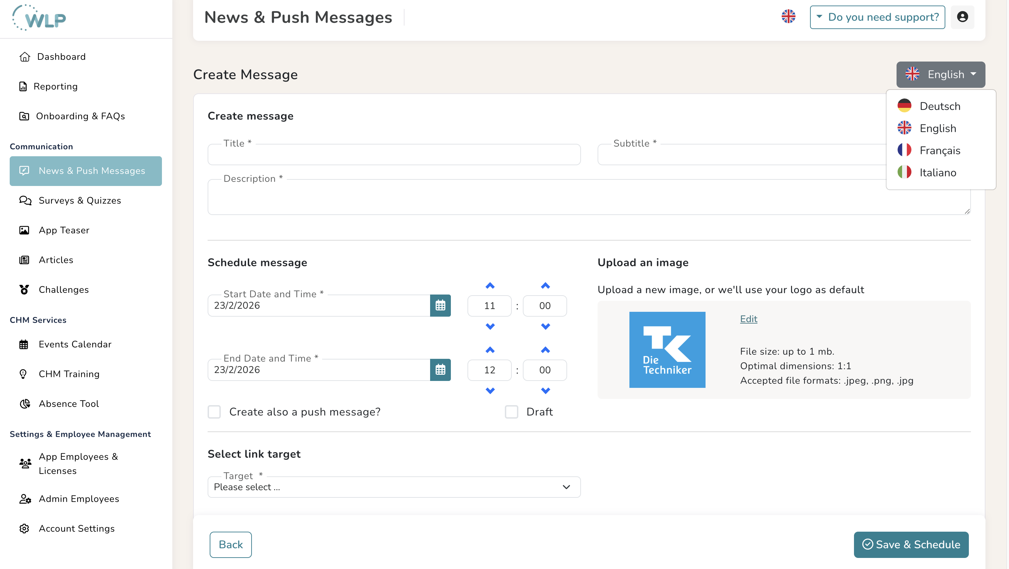Expand the Target Please select dropdown
The width and height of the screenshot is (1009, 569).
tap(394, 487)
